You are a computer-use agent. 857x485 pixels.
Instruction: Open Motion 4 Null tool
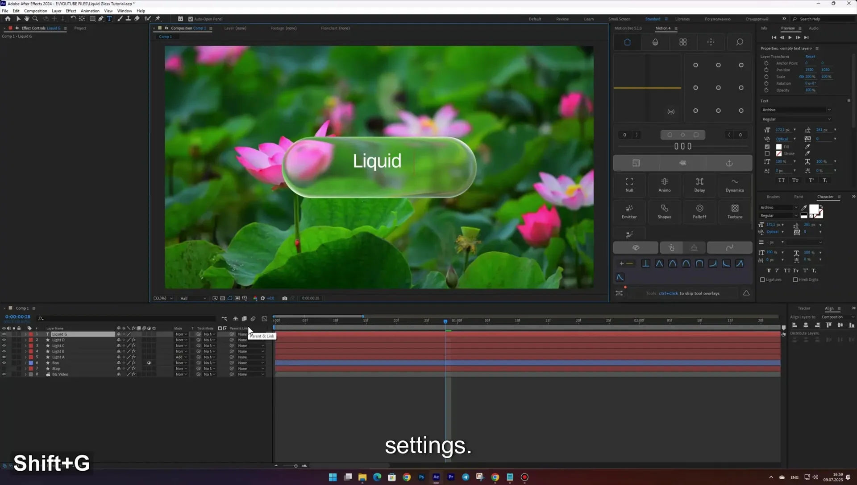point(629,185)
